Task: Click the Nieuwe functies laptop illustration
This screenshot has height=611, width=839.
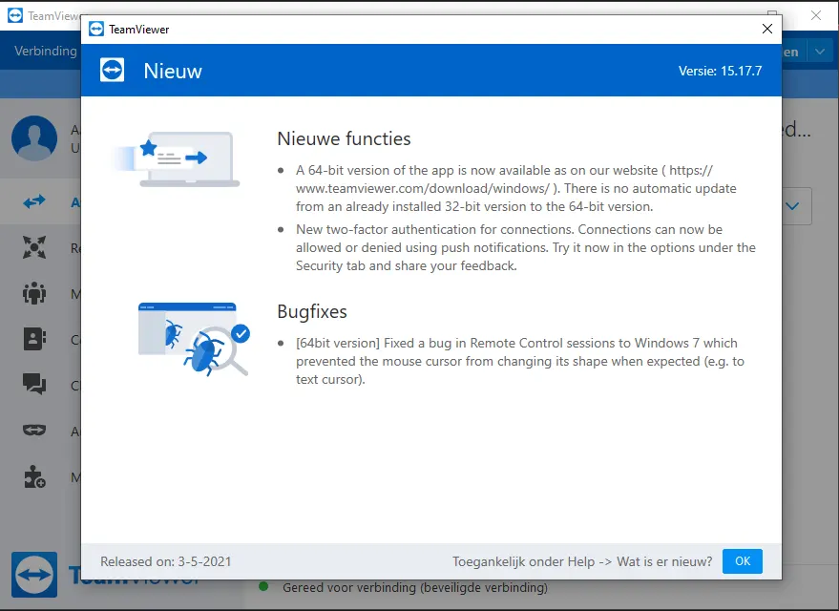Action: coord(178,158)
